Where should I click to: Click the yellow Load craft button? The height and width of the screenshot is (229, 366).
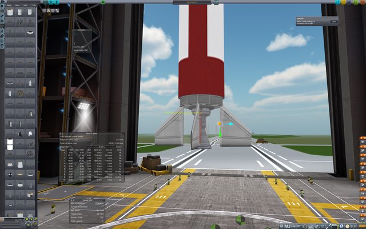point(343,2)
